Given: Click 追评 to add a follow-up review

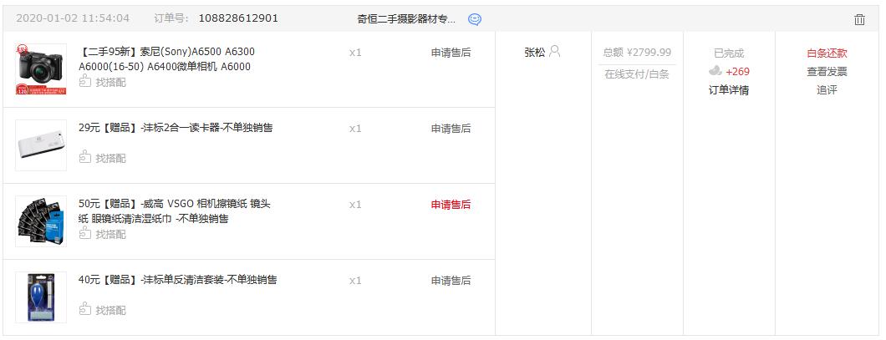Looking at the screenshot, I should tap(826, 90).
